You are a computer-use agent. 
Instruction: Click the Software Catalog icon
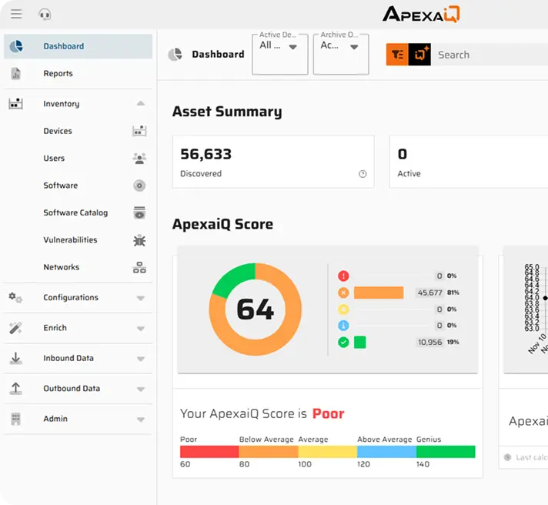pos(139,212)
